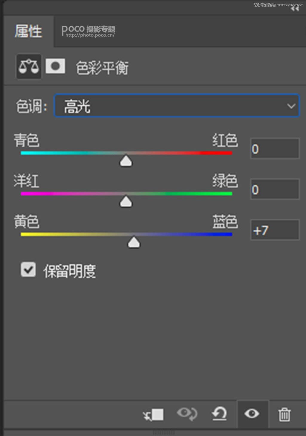Click the dropdown chevron next to 高光
Image resolution: width=306 pixels, height=436 pixels.
290,106
